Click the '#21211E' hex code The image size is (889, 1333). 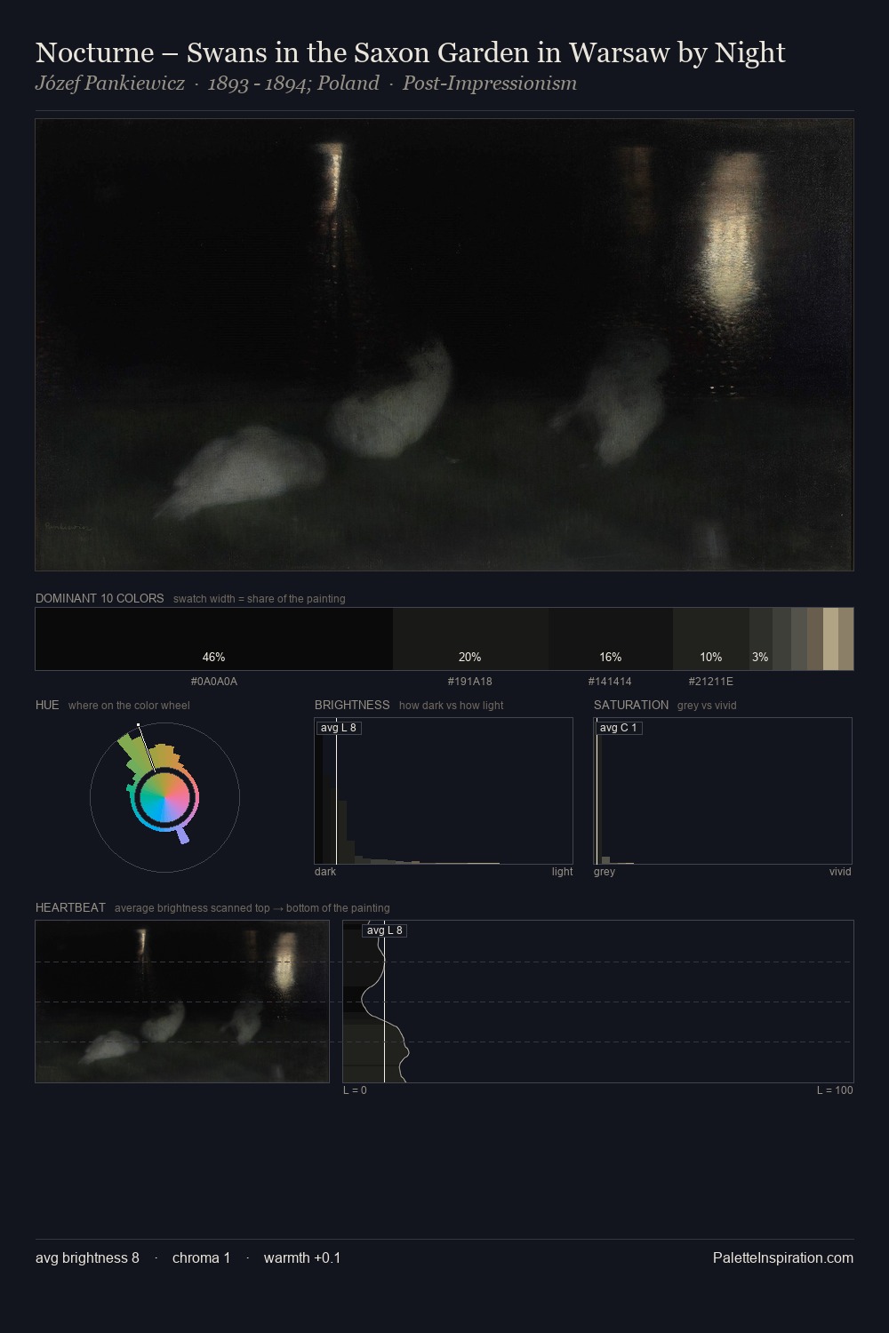click(711, 682)
